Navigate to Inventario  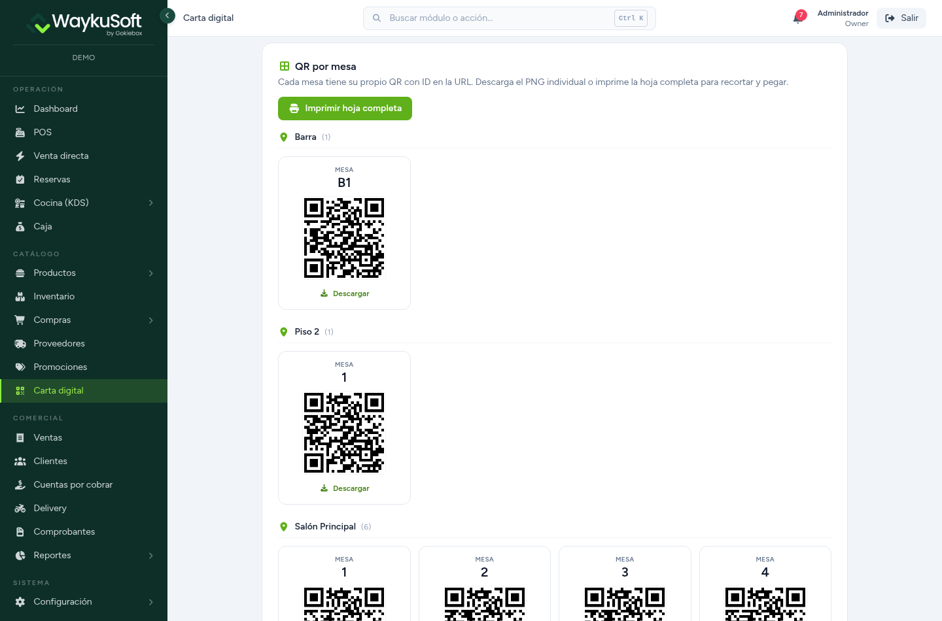(x=84, y=297)
